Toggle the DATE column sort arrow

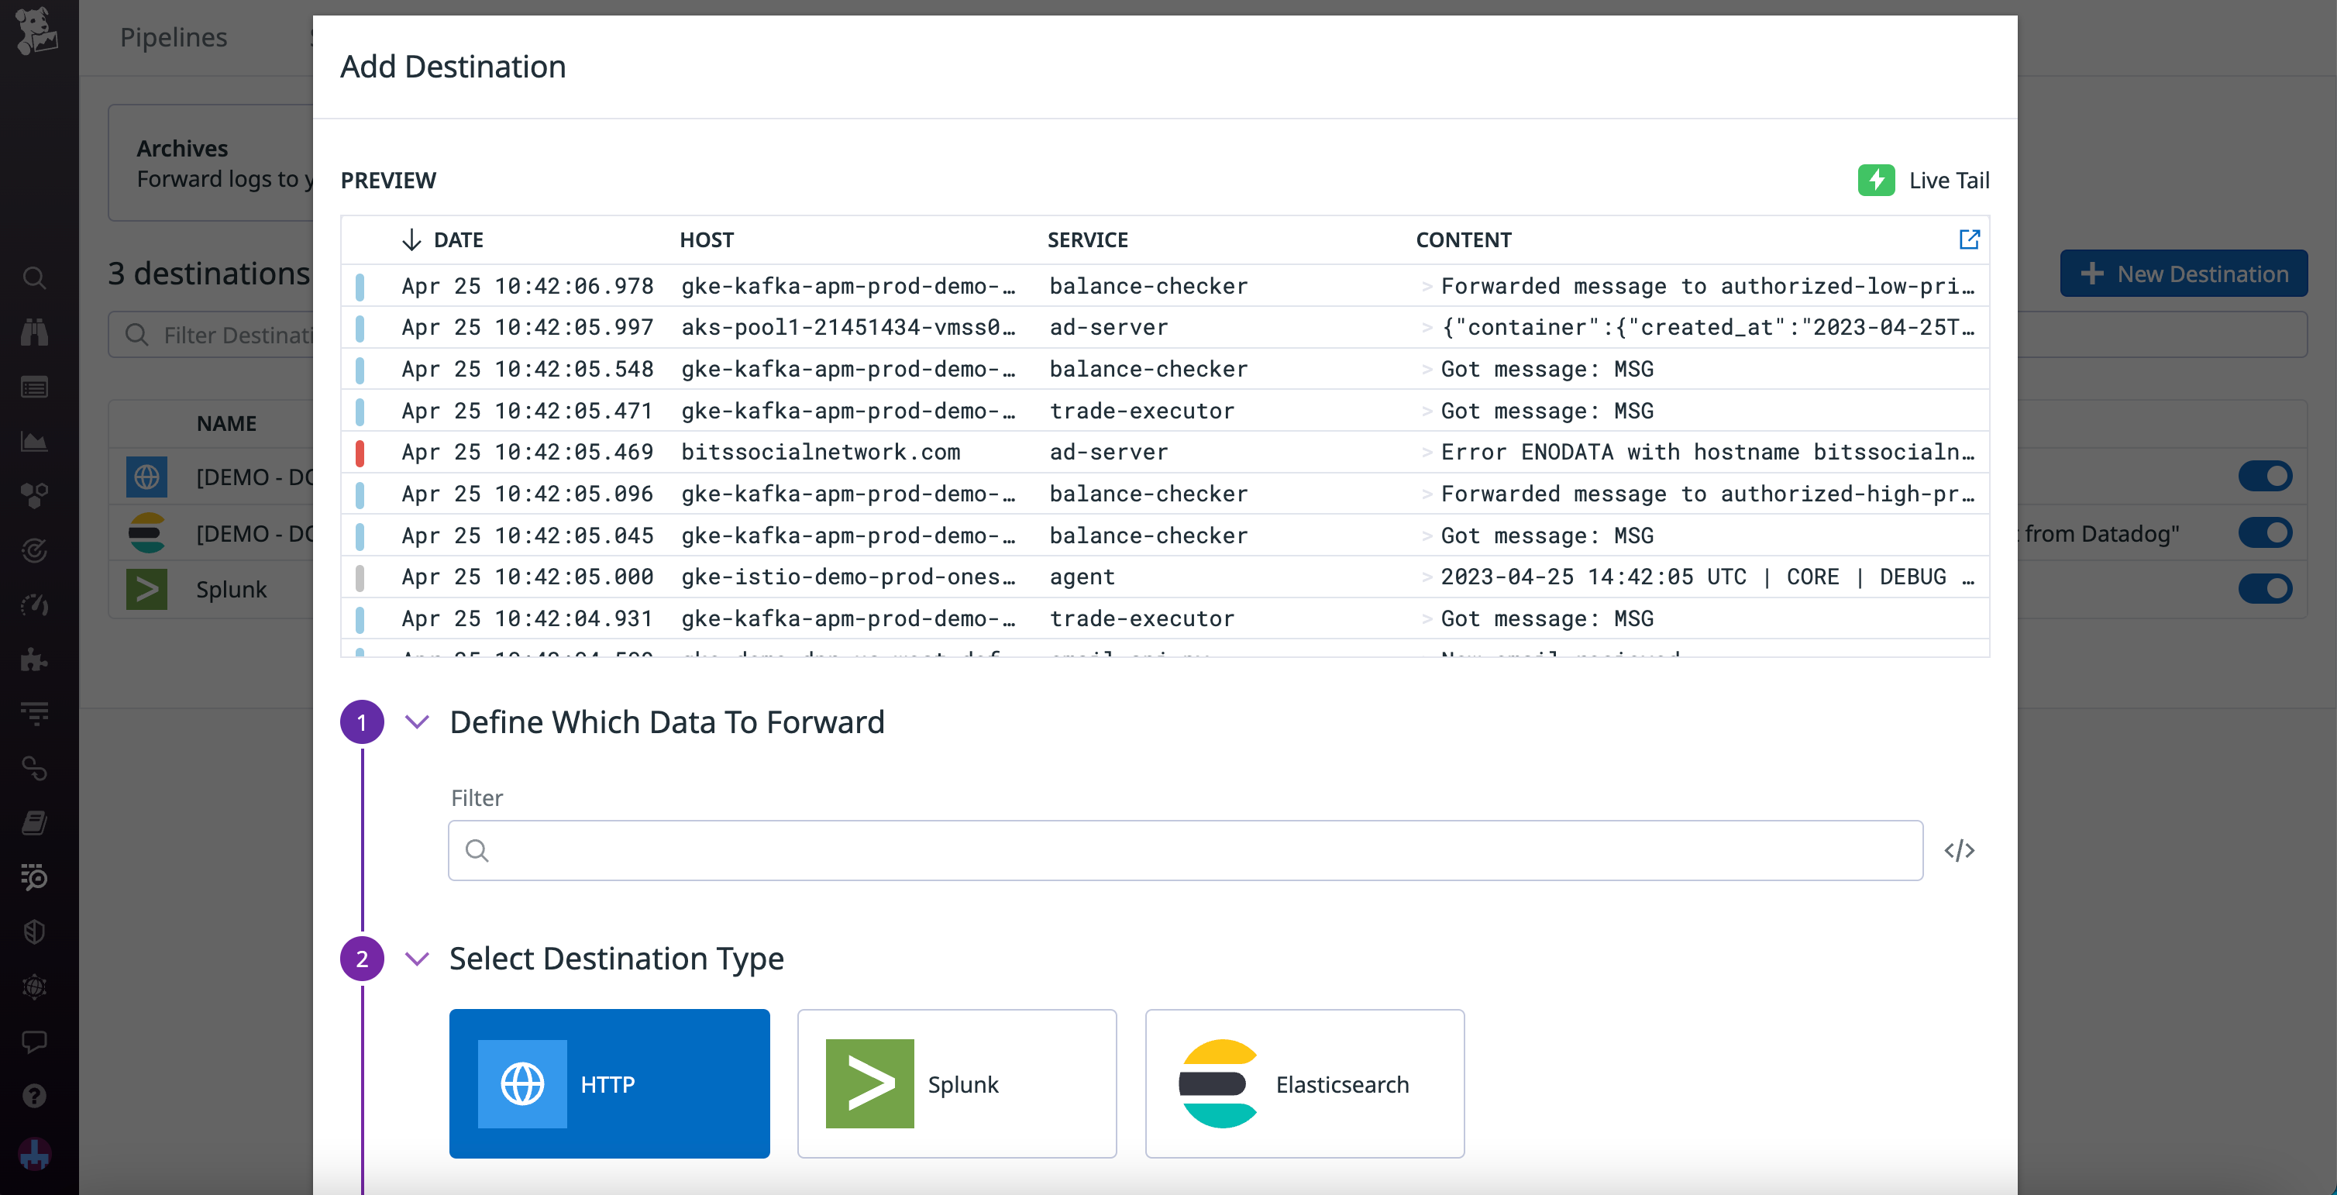413,239
